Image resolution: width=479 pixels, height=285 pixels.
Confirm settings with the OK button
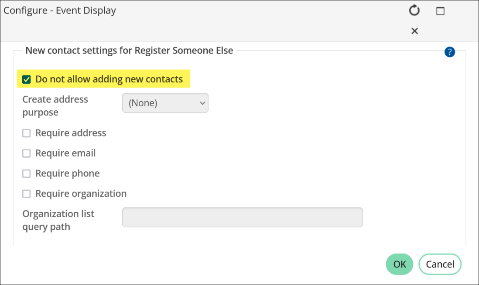400,264
